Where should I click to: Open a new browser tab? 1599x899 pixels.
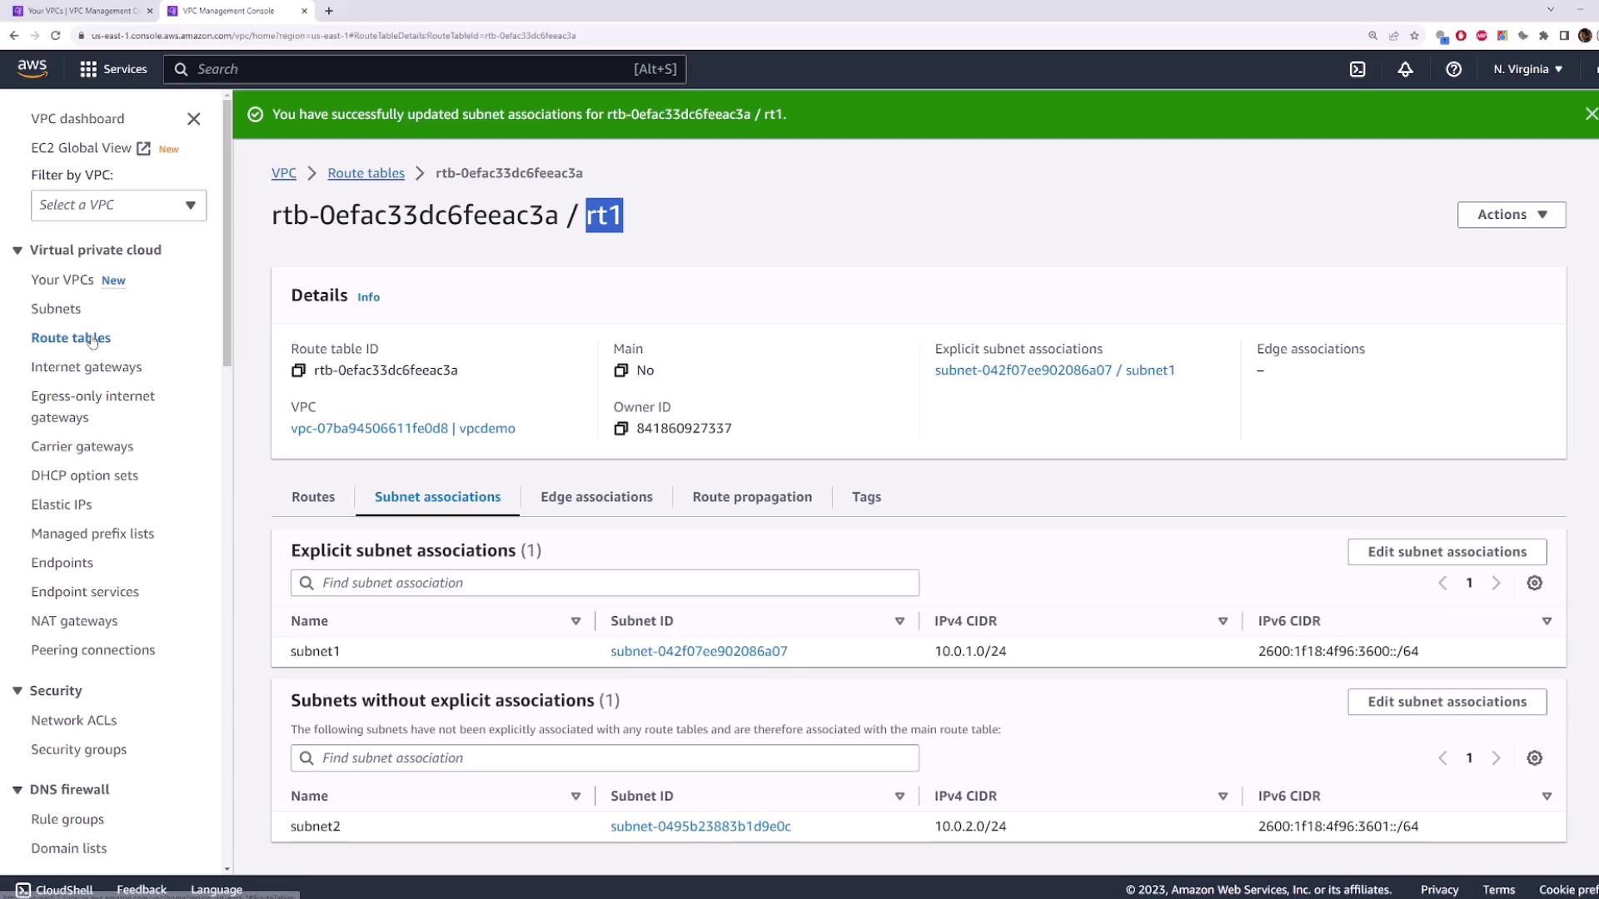pyautogui.click(x=329, y=11)
